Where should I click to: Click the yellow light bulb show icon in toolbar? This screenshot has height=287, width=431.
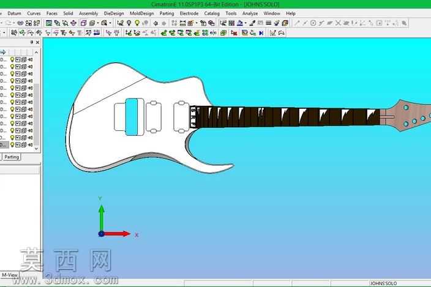pyautogui.click(x=137, y=23)
